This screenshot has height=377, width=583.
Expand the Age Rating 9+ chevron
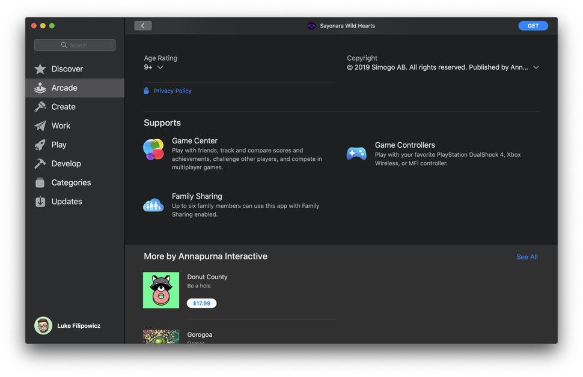(160, 68)
